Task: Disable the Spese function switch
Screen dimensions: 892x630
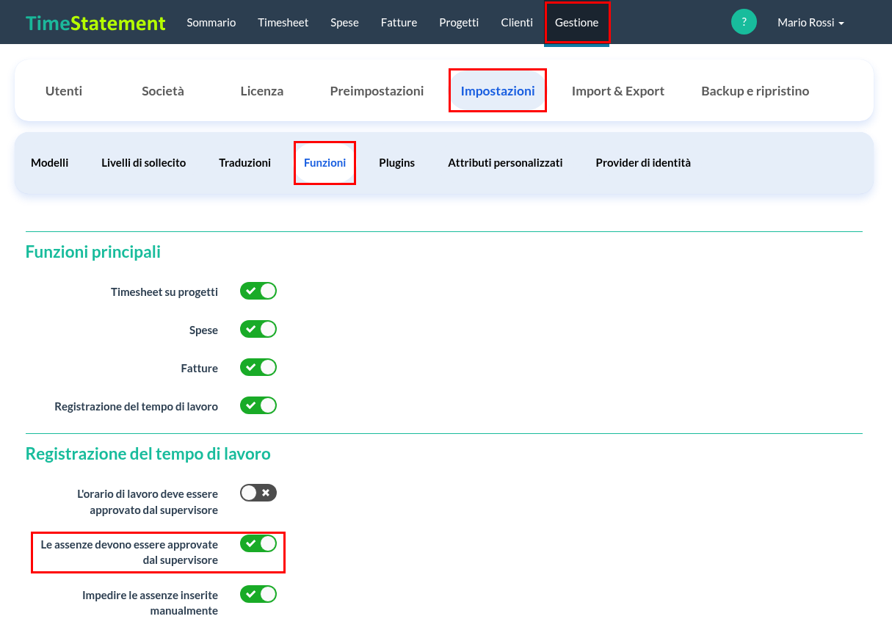Action: click(258, 329)
